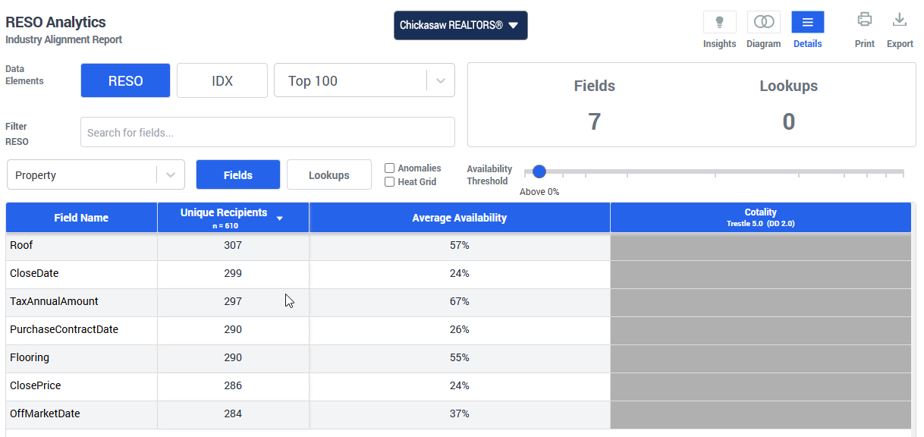924x437 pixels.
Task: Open the Chickasaw REALTORS organization dropdown
Action: point(460,25)
